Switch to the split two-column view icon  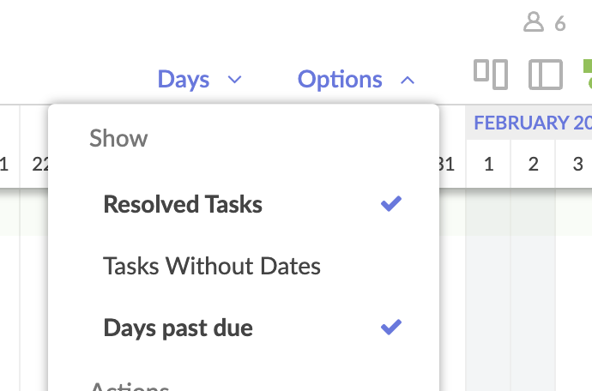(491, 75)
